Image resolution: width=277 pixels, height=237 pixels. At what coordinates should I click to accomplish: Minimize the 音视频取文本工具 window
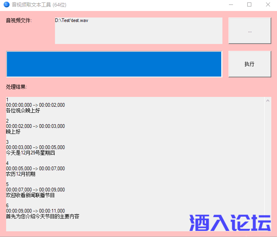[x=231, y=5]
